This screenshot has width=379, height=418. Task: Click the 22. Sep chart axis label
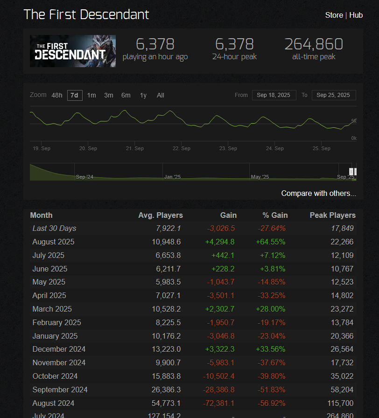pos(182,148)
